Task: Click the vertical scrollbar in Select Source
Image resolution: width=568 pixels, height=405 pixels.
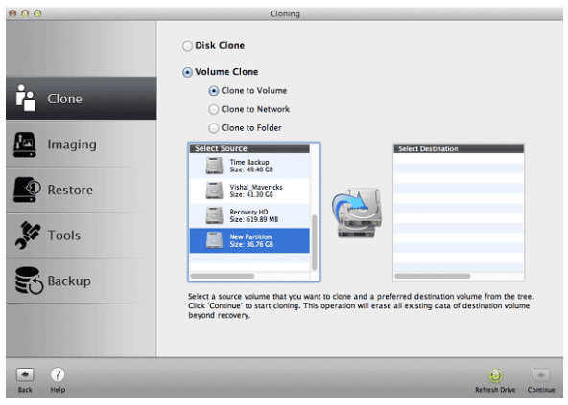Action: click(315, 242)
